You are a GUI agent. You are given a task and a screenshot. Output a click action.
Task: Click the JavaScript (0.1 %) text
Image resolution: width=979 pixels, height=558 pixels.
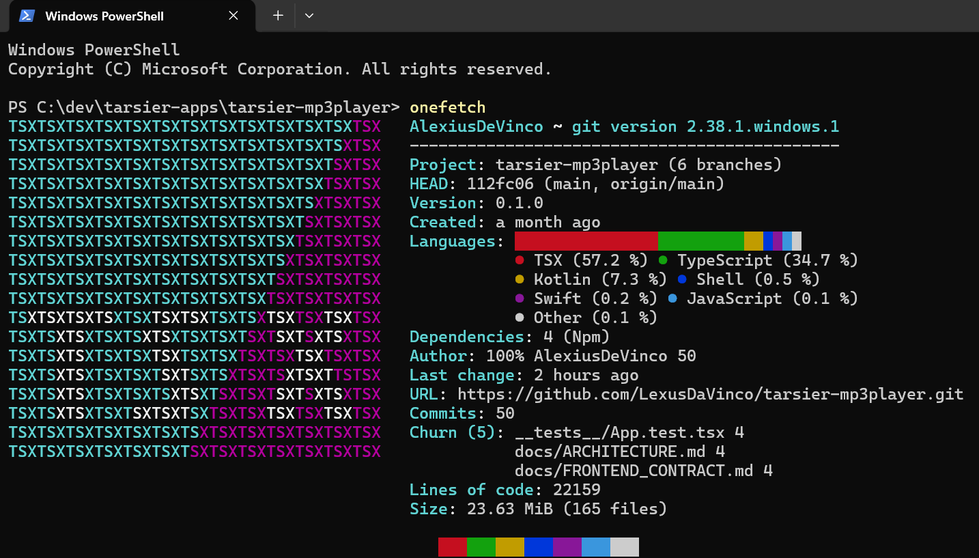(x=773, y=298)
